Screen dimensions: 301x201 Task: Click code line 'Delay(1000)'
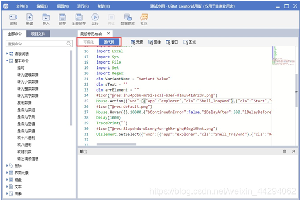click(108, 117)
